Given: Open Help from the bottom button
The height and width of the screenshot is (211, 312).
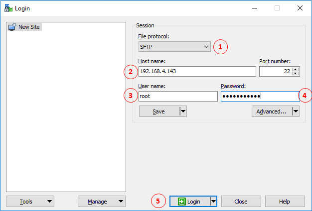Looking at the screenshot, I should [x=285, y=202].
